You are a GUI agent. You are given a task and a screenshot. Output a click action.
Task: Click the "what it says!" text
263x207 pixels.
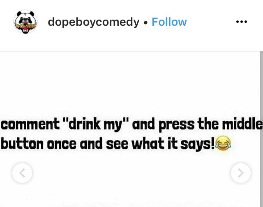173,144
